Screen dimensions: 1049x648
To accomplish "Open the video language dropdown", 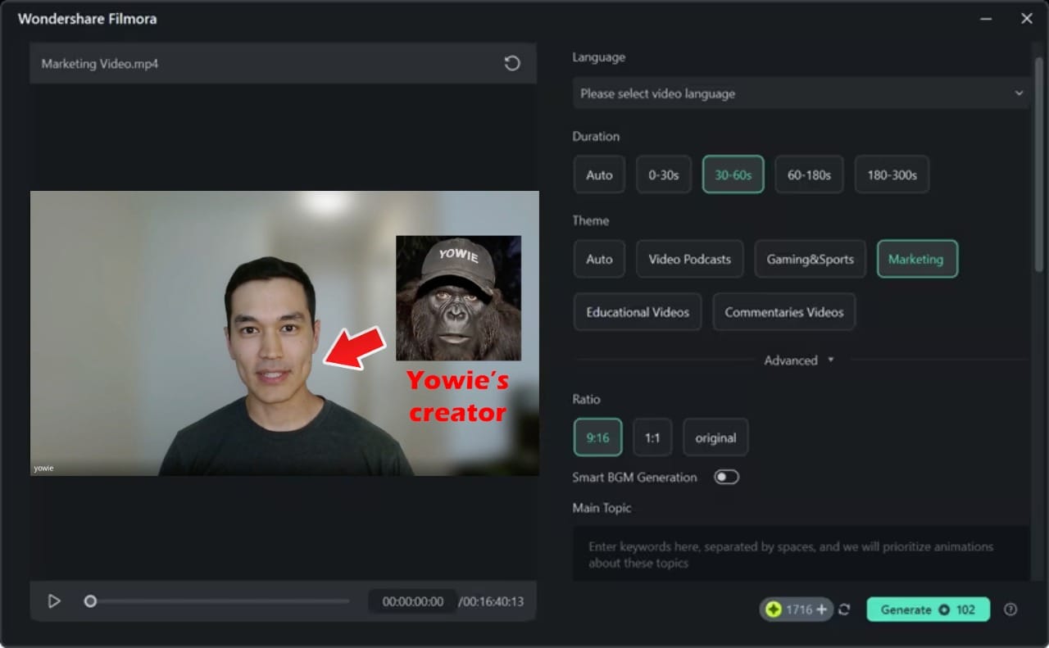I will click(802, 93).
